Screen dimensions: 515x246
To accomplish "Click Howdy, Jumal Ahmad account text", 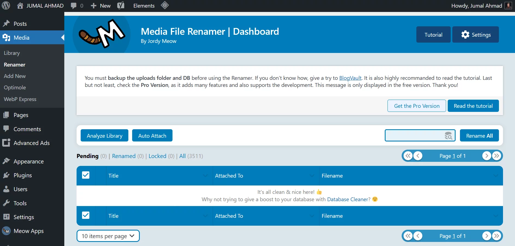I will pyautogui.click(x=477, y=6).
